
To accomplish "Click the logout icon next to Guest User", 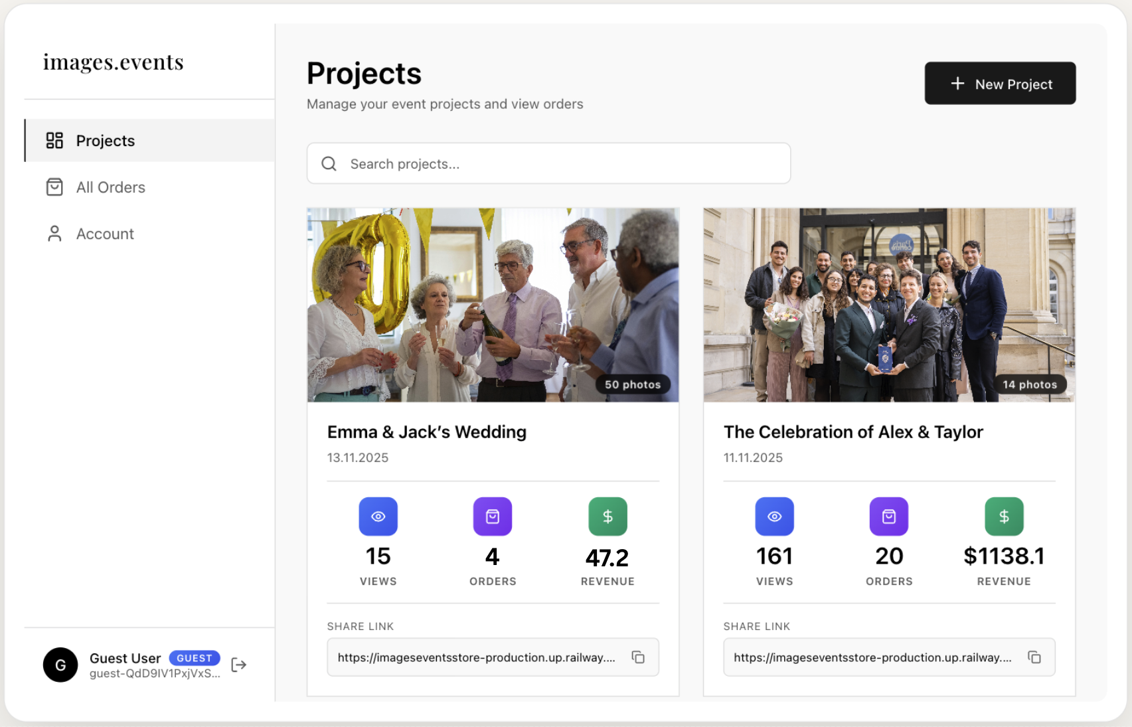I will (x=238, y=665).
